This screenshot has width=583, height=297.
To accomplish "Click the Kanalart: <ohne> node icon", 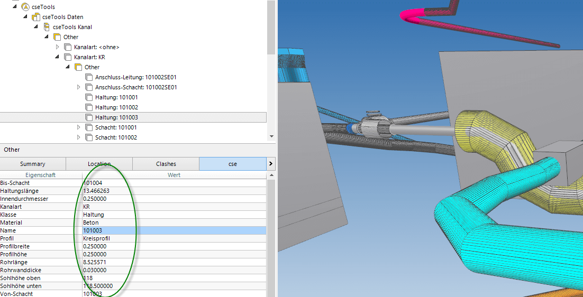I will (68, 47).
